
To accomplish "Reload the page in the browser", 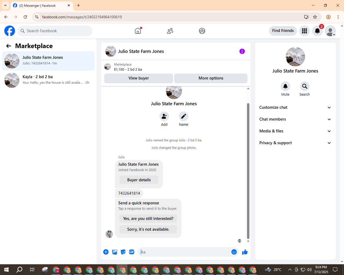I will (25, 17).
